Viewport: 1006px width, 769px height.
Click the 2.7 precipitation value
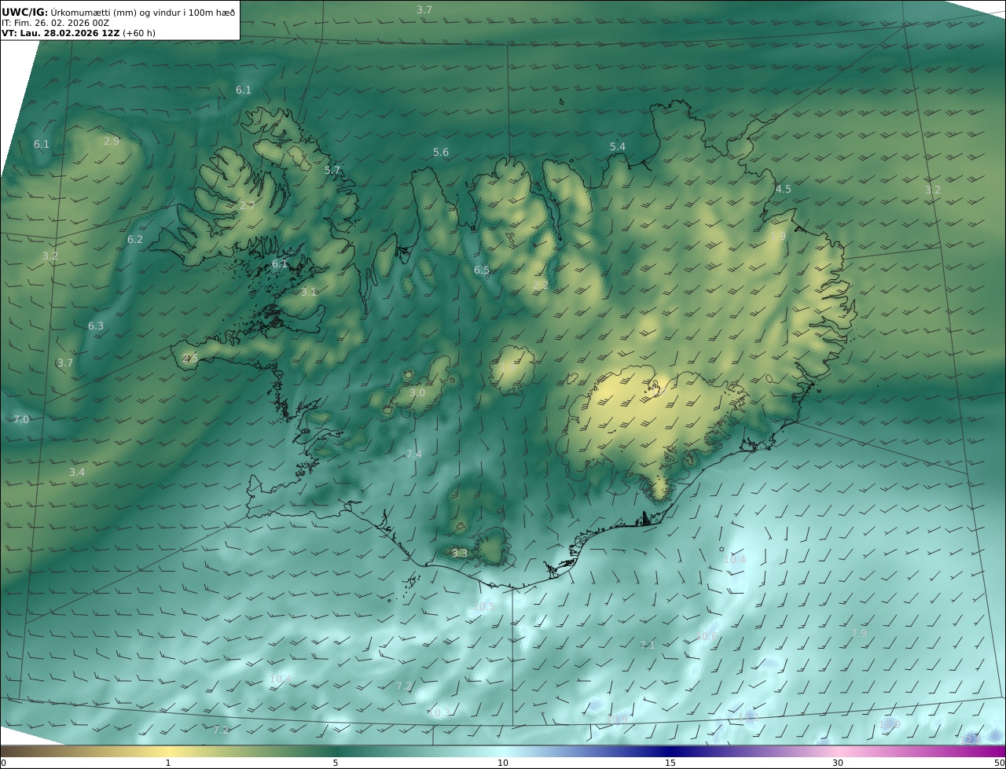[x=248, y=206]
